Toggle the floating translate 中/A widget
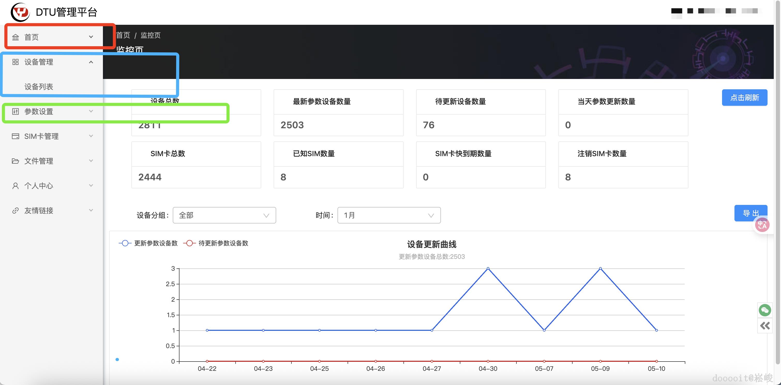Image resolution: width=781 pixels, height=385 pixels. coord(762,224)
